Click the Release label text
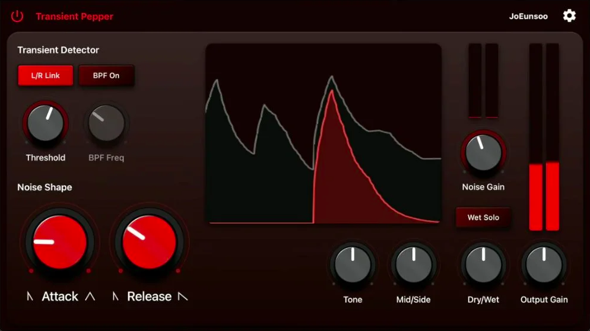 pyautogui.click(x=150, y=297)
